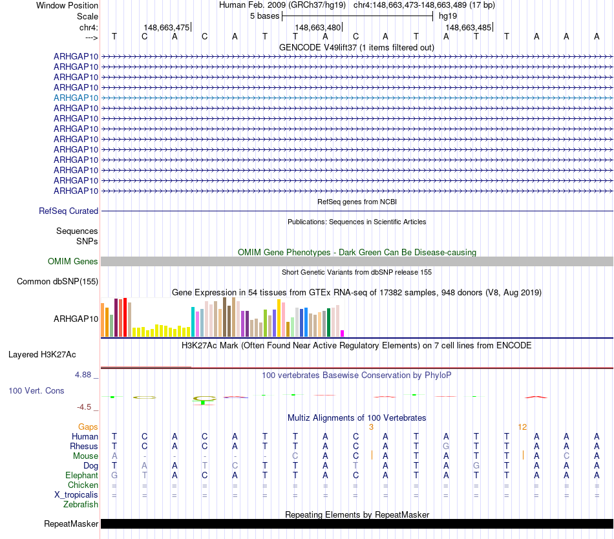Click the -4.5 PhyloP lower scale value
The image size is (614, 539).
click(84, 407)
